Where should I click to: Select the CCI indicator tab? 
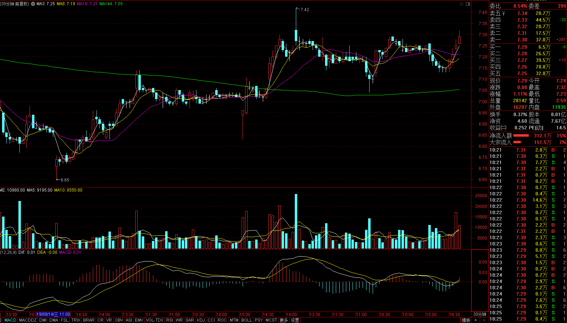click(211, 320)
